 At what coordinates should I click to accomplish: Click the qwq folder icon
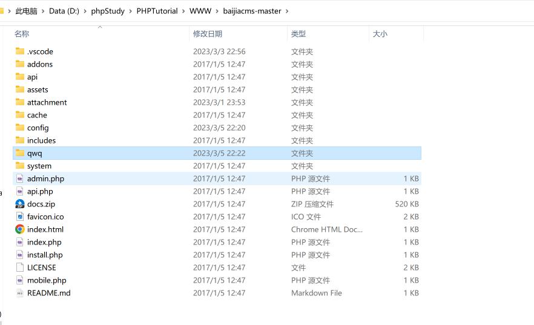click(20, 153)
